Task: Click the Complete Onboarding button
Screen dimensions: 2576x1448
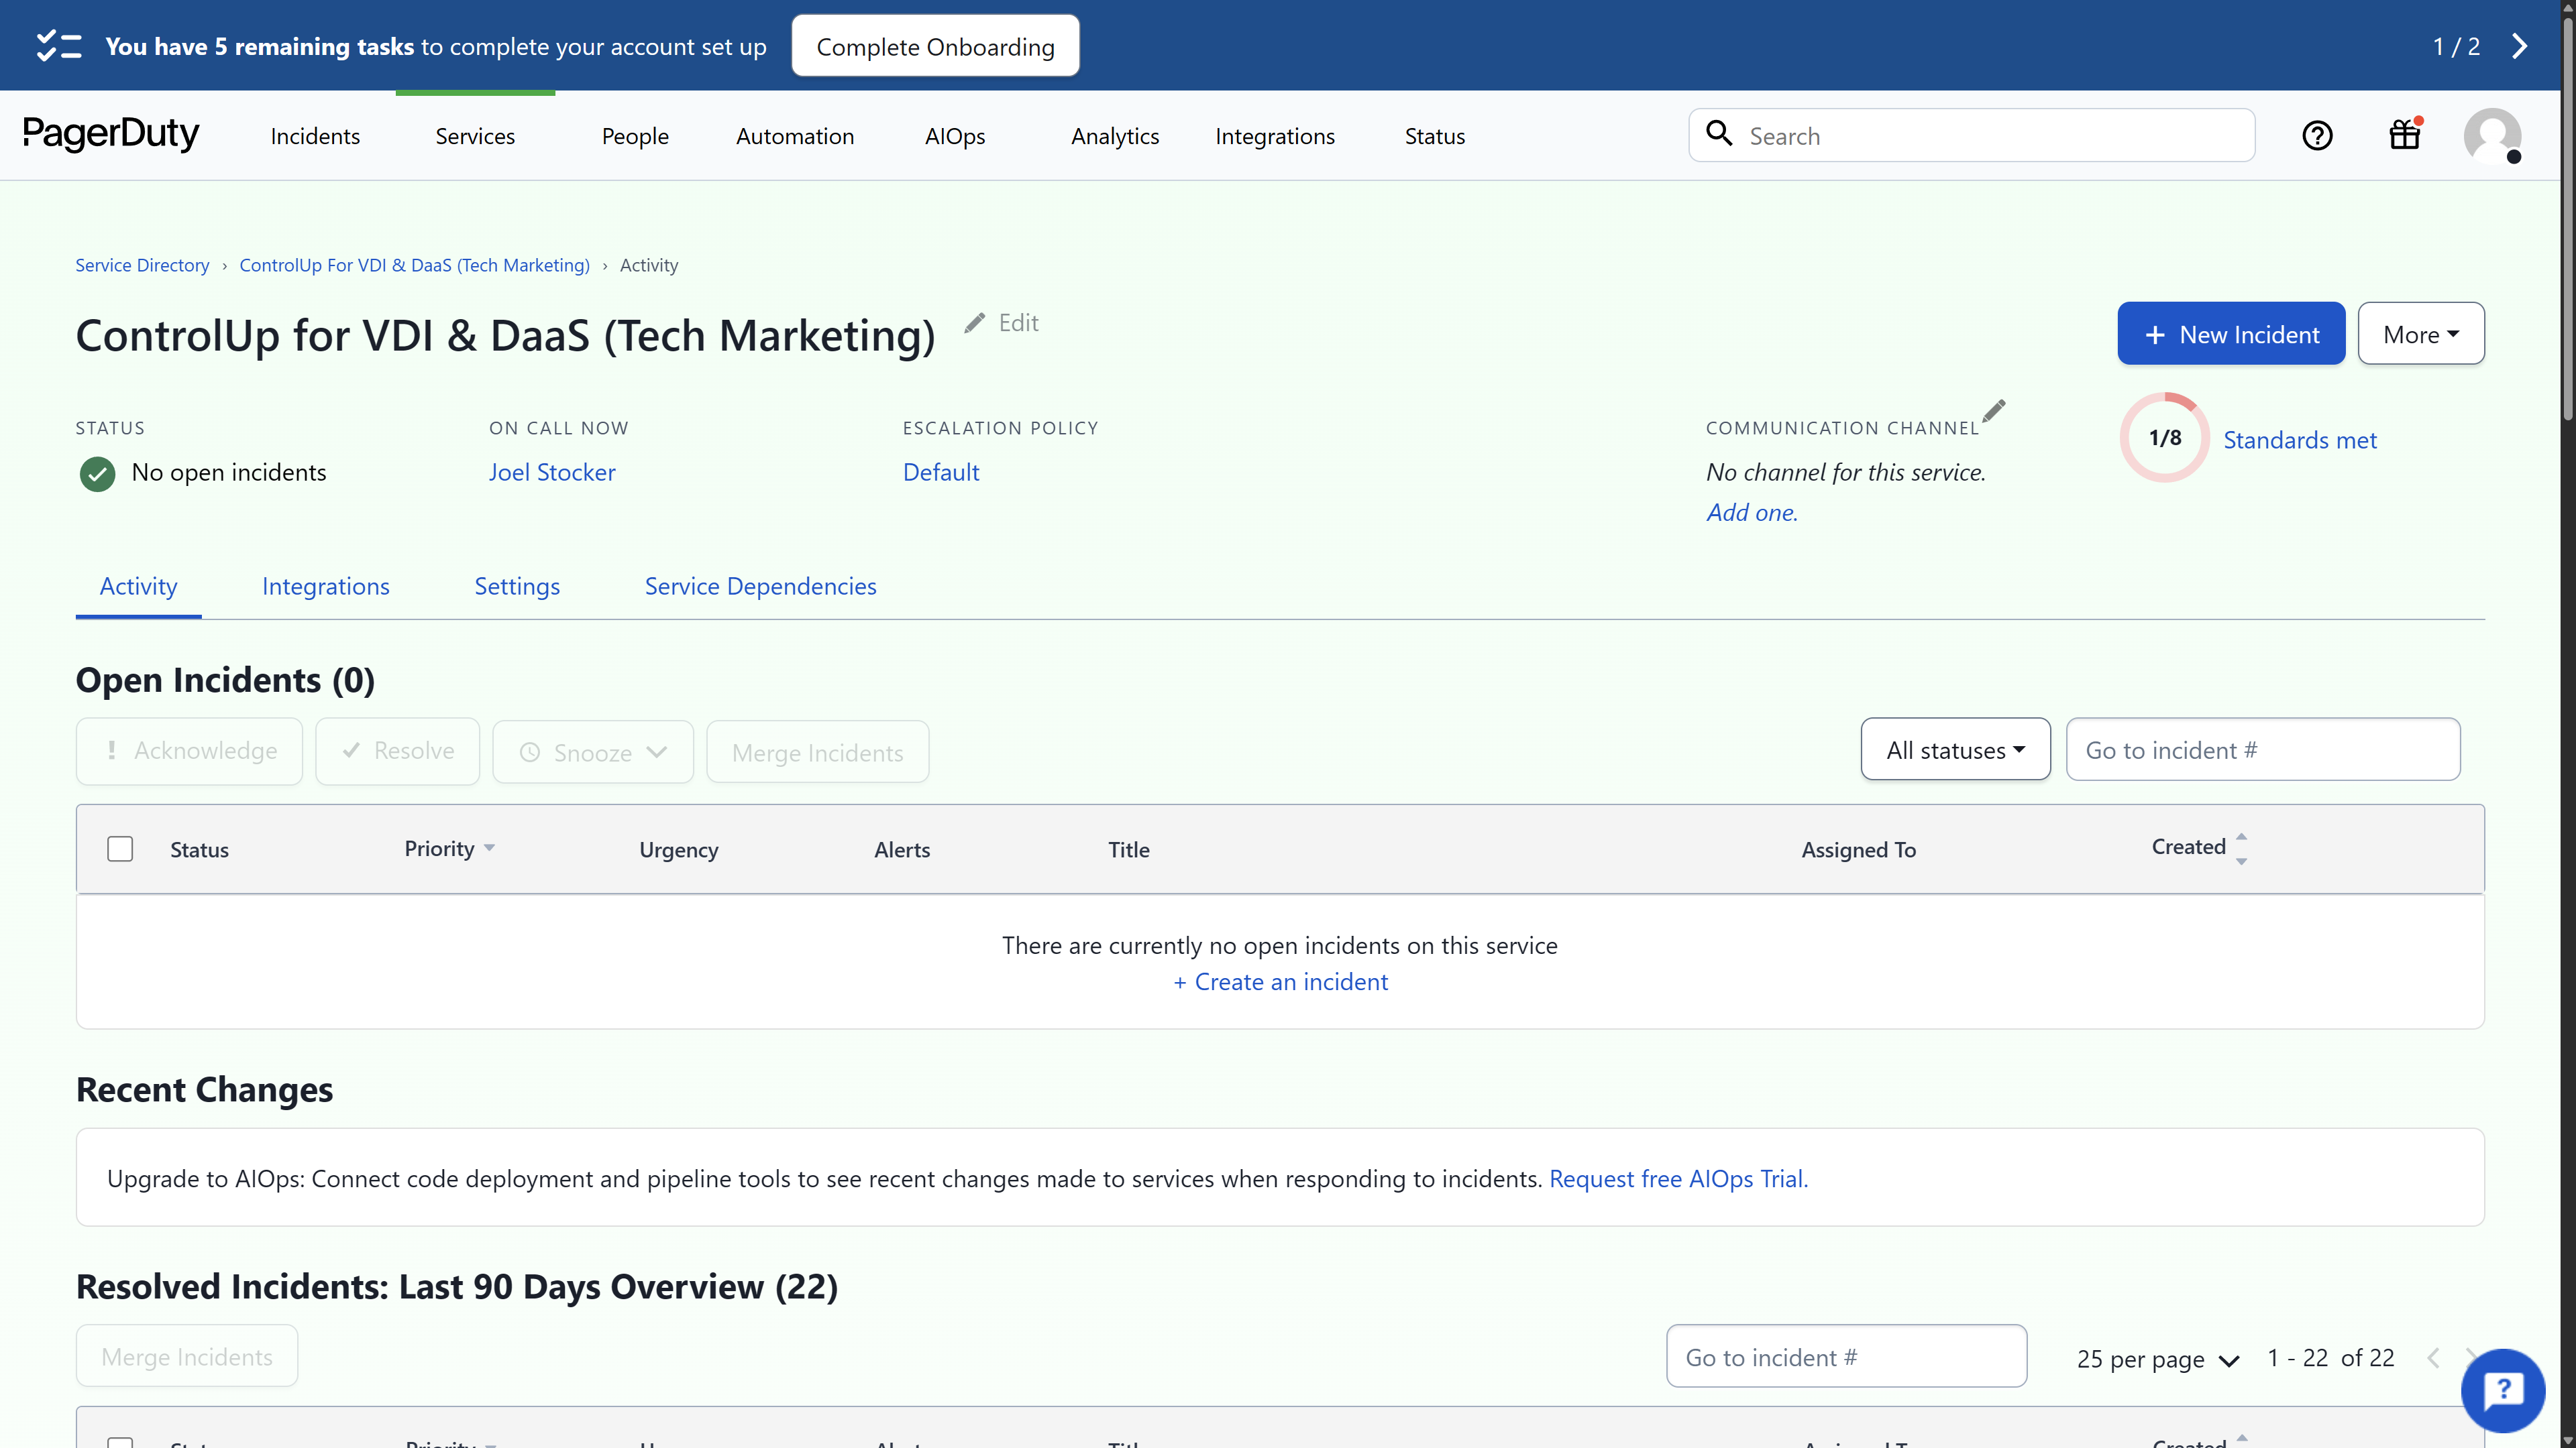Action: (x=935, y=46)
